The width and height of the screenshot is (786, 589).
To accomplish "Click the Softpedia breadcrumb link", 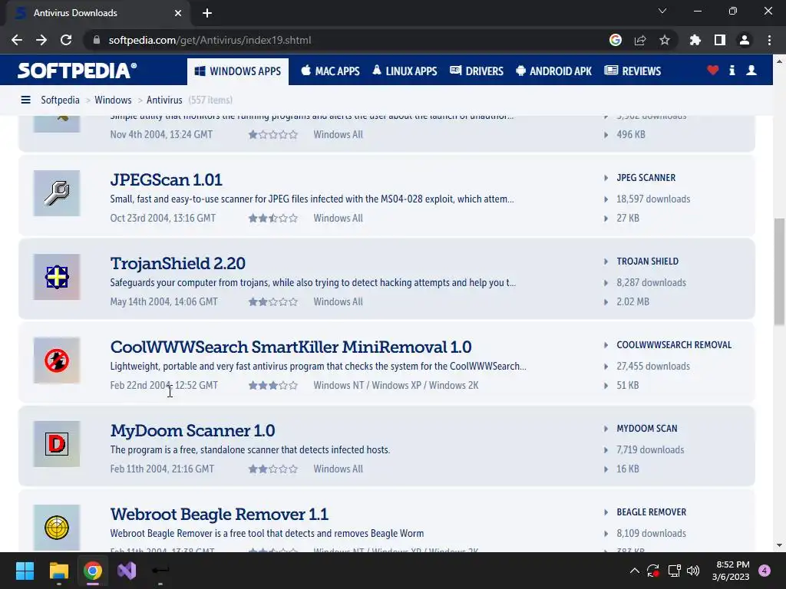I will 60,100.
